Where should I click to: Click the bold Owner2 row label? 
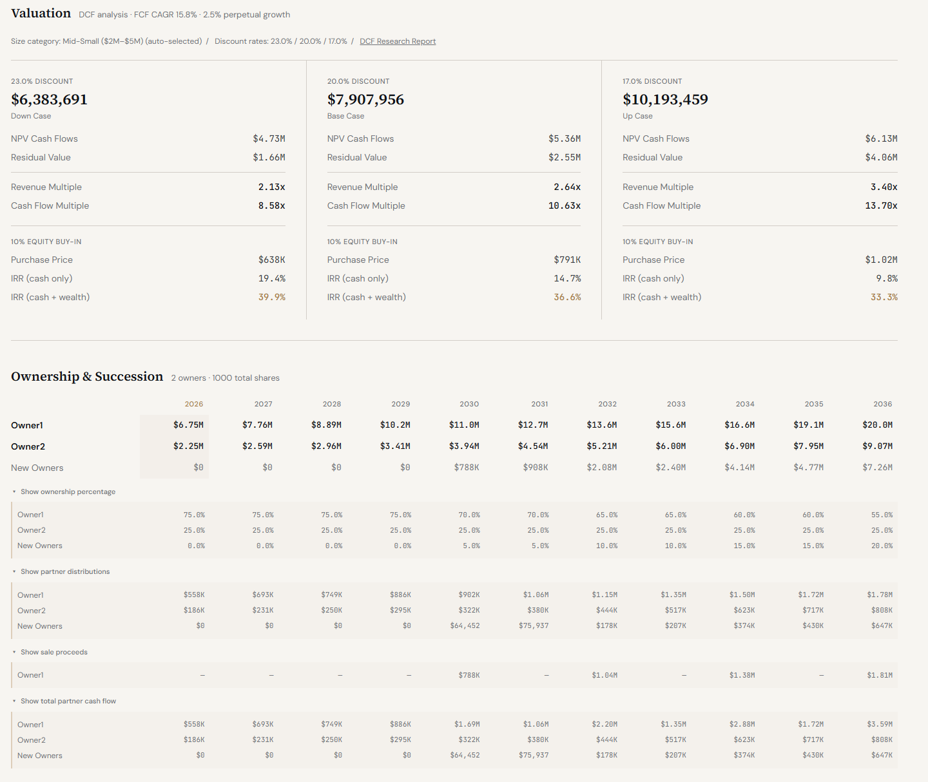tap(28, 446)
